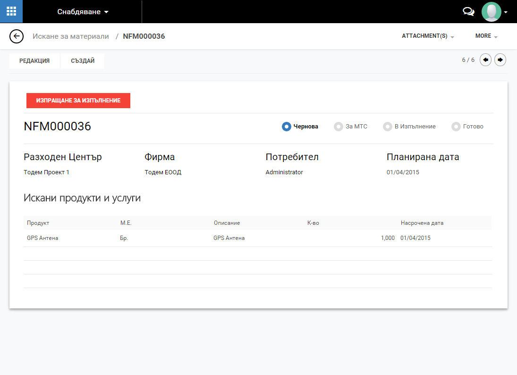This screenshot has height=375, width=517.
Task: Open the chat conversations icon
Action: tap(468, 12)
